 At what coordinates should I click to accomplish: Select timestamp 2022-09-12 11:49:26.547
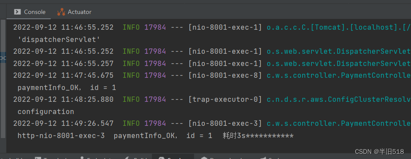click(x=63, y=123)
